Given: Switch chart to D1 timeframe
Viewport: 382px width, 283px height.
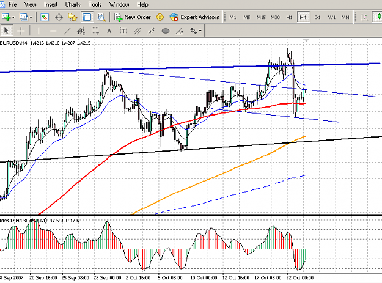Looking at the screenshot, I should [x=317, y=17].
